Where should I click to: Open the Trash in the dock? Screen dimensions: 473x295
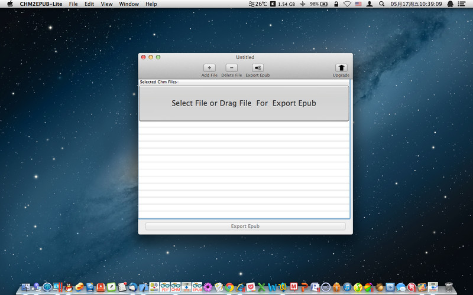tap(449, 287)
